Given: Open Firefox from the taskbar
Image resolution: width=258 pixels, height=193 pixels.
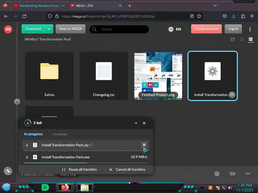Looking at the screenshot, I should (x=65, y=187).
